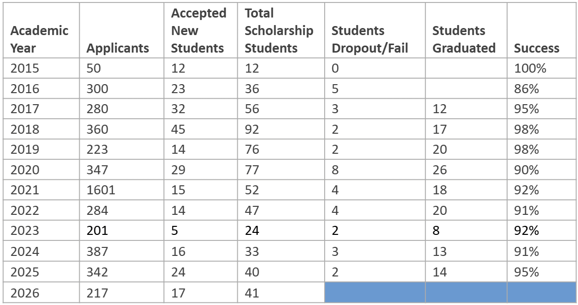Click the Accepted New Students header
This screenshot has width=578, height=305.
point(199,31)
